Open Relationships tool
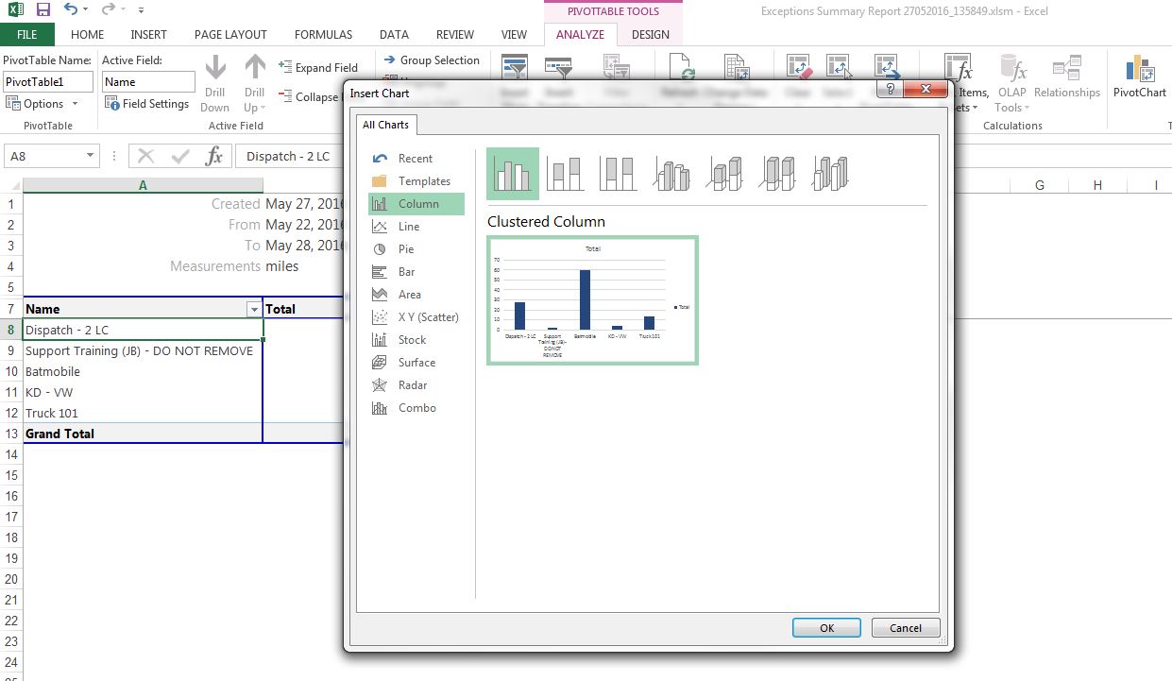Screen dimensions: 1172x681 click(x=1067, y=77)
